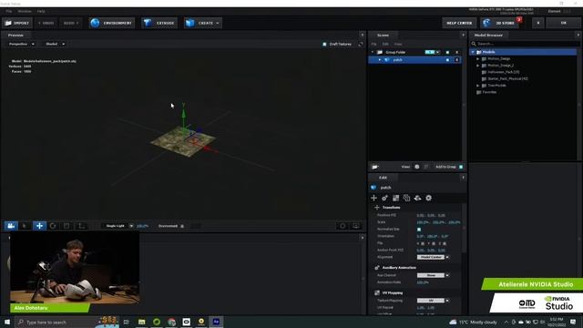Viewport: 583px width, 328px height.
Task: Open the Environment settings
Action: click(x=111, y=23)
